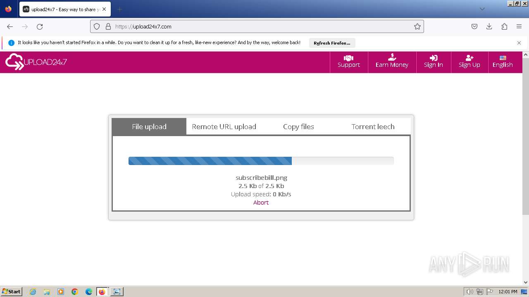Open the Action Center flag icon
The image size is (529, 297).
[489, 292]
